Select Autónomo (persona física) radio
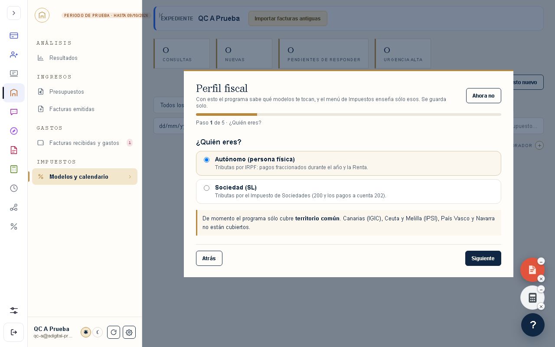Screen dimensions: 555x347 206,160
